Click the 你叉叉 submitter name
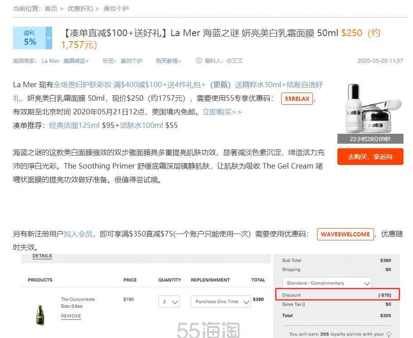The image size is (413, 338). click(235, 61)
